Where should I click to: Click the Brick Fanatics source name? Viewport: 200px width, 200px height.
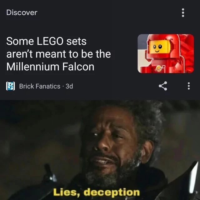point(40,86)
